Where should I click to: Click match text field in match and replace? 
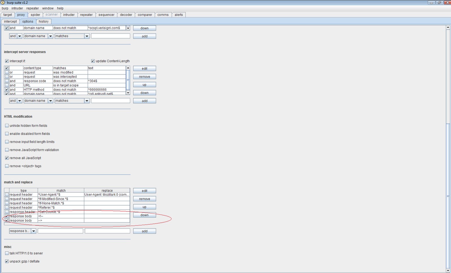pyautogui.click(x=60, y=231)
